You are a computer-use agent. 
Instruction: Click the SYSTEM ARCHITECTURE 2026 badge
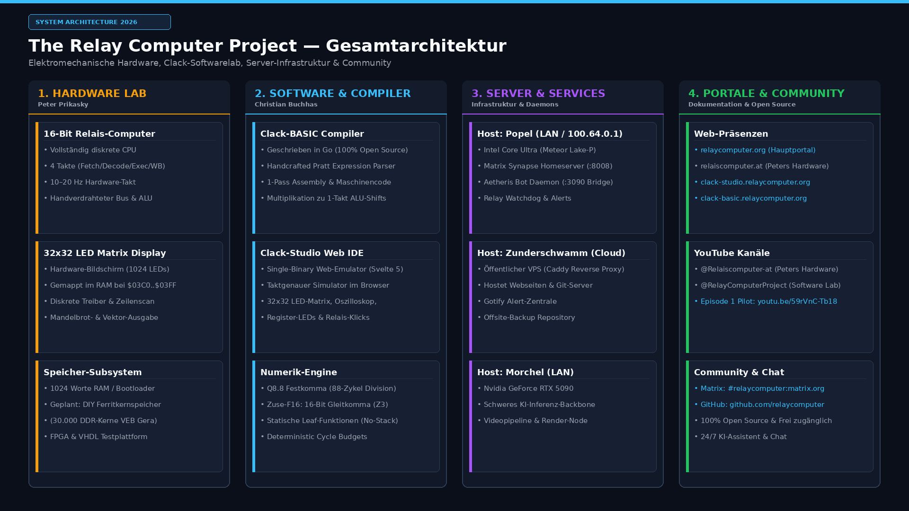point(99,22)
